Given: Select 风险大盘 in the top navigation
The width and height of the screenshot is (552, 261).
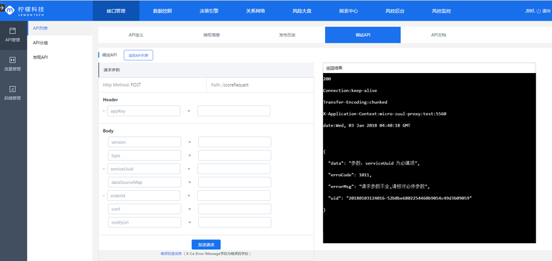Looking at the screenshot, I should [302, 11].
